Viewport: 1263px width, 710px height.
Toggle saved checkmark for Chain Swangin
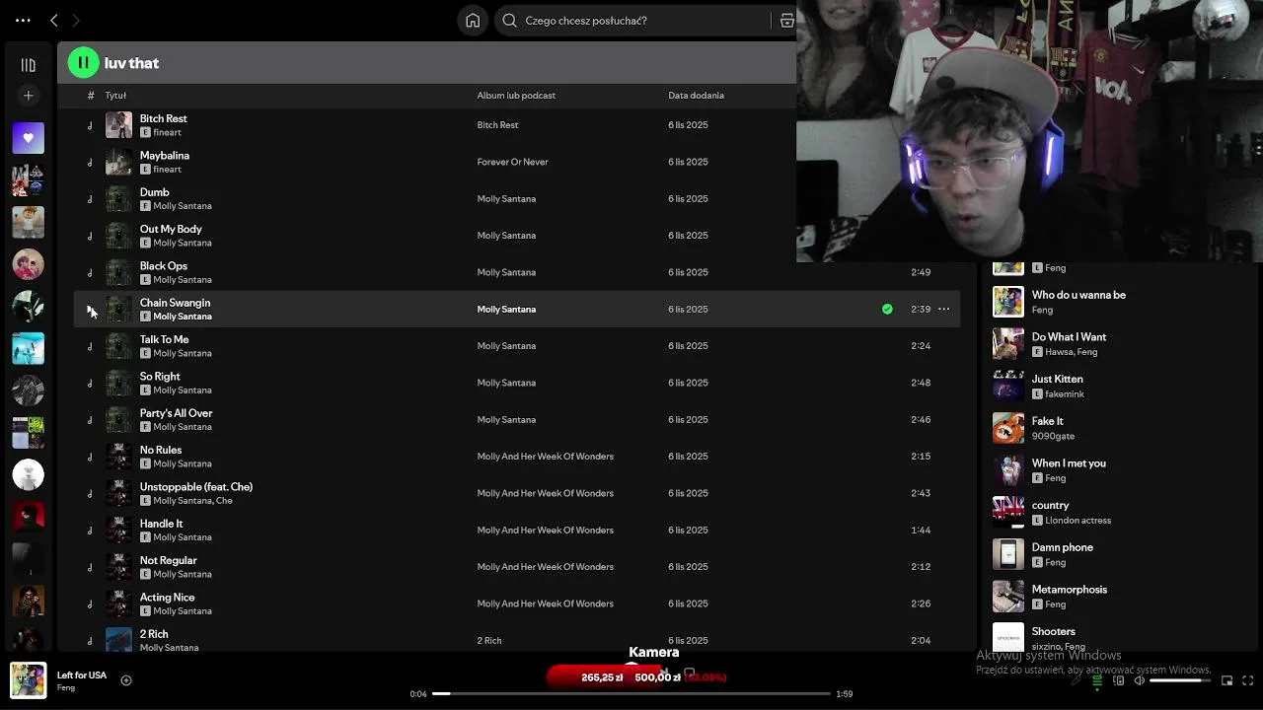[887, 310]
